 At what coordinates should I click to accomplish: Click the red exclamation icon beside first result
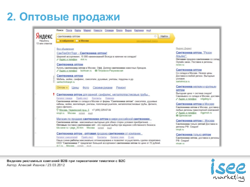click(54, 94)
